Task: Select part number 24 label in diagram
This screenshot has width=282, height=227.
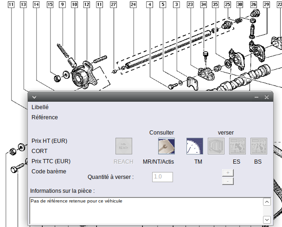Action: coord(133,4)
